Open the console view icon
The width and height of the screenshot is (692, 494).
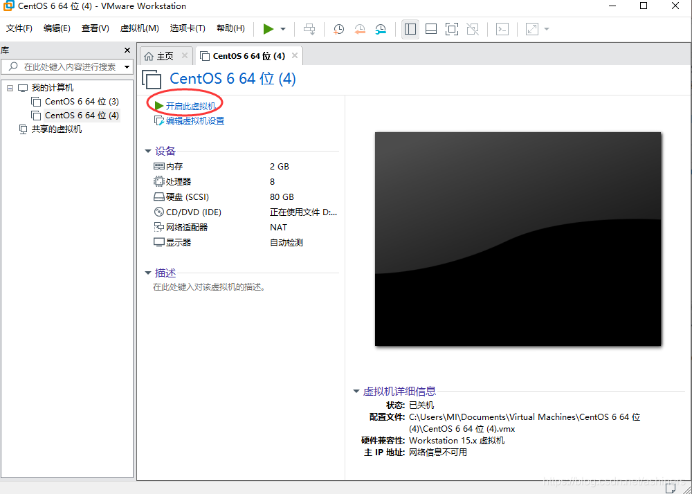pyautogui.click(x=502, y=29)
